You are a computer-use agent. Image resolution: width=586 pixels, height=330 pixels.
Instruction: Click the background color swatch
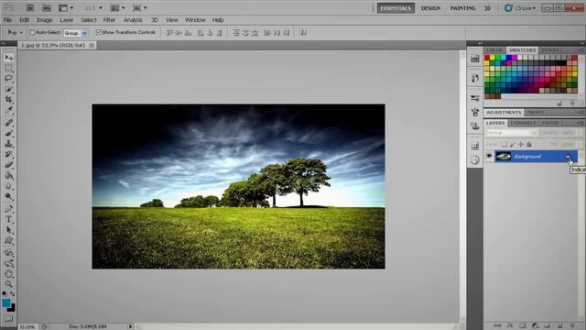point(12,309)
